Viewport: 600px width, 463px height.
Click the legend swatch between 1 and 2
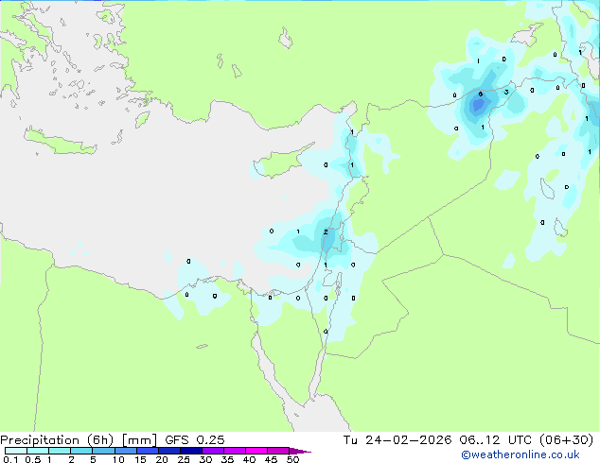(x=60, y=451)
